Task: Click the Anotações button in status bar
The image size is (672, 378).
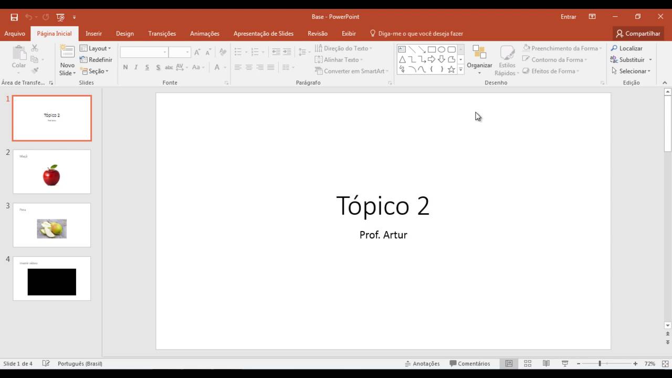Action: (422, 363)
